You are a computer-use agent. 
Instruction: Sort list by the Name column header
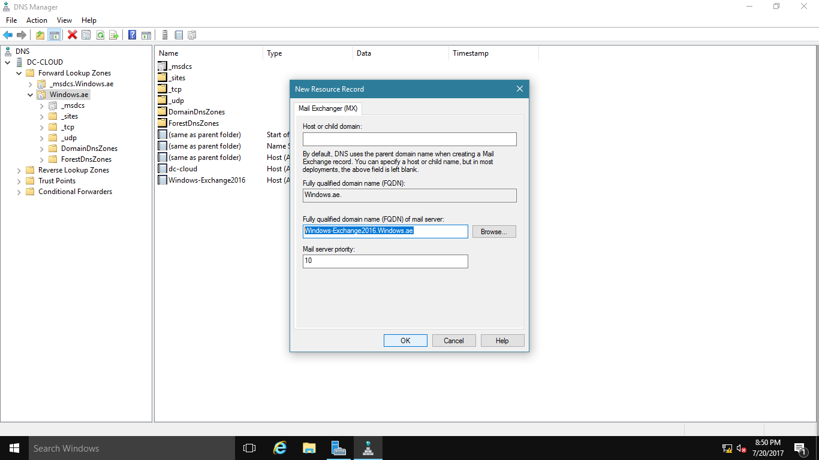209,53
